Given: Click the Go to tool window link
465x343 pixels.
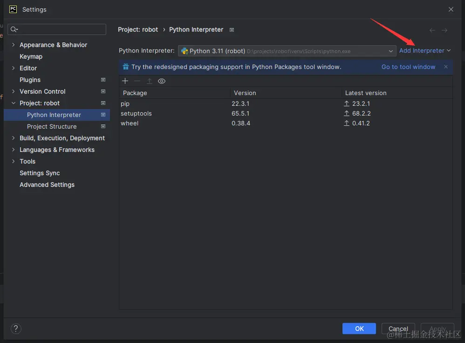Looking at the screenshot, I should click(408, 67).
